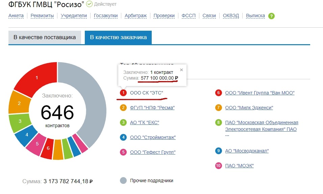Open the 'Госзакупки' section link

[106, 16]
